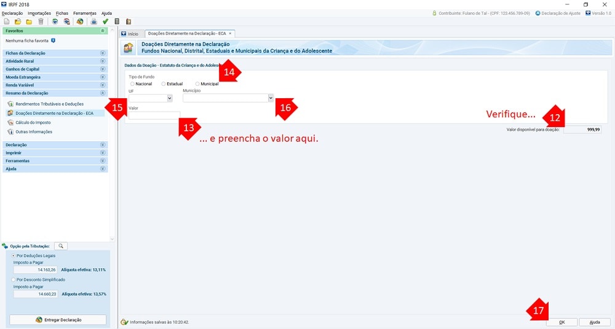Click the magnifier button beside Opção pela Tributação
The height and width of the screenshot is (329, 615).
click(x=60, y=246)
